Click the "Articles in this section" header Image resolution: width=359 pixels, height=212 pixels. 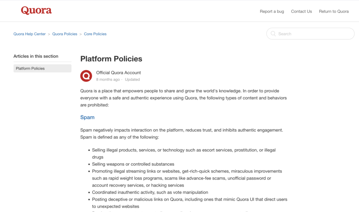click(35, 56)
